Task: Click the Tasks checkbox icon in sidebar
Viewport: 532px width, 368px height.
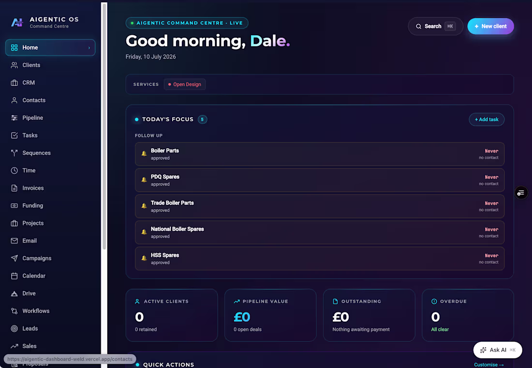Action: pyautogui.click(x=14, y=135)
